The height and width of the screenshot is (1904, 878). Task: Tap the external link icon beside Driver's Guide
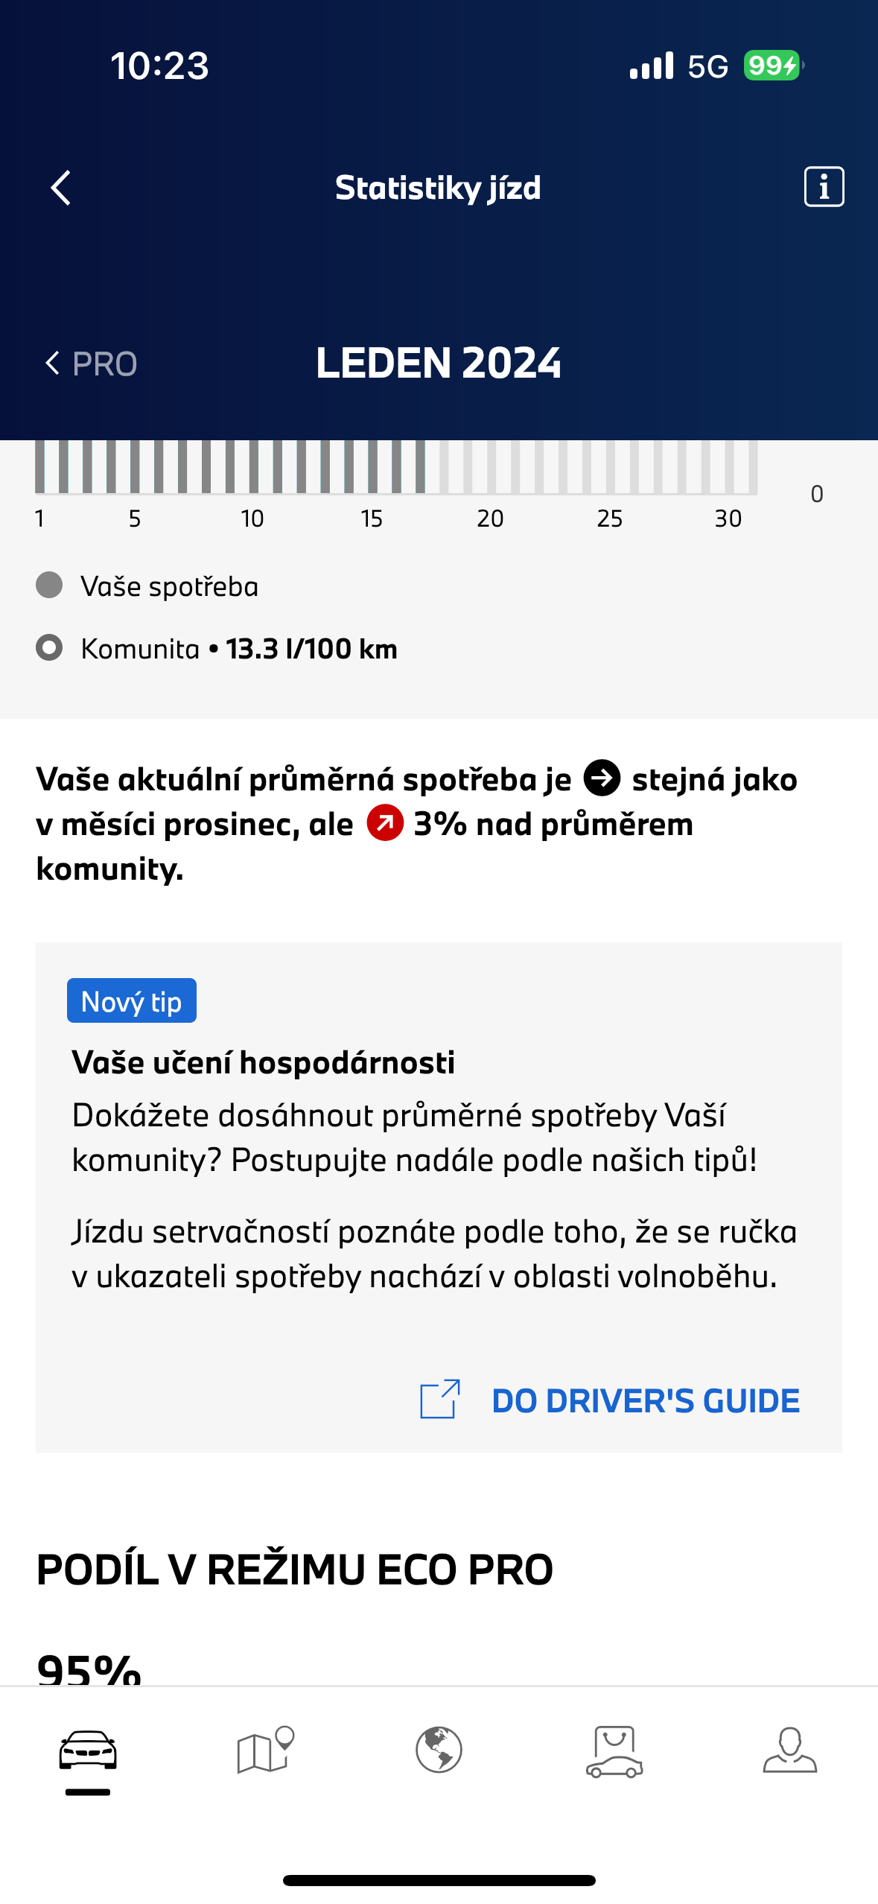tap(440, 1400)
